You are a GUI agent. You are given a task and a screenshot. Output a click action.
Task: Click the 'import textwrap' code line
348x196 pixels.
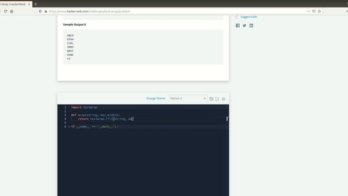pyautogui.click(x=84, y=107)
